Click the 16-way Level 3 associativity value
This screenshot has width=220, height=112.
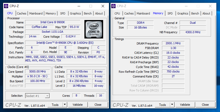point(99,86)
